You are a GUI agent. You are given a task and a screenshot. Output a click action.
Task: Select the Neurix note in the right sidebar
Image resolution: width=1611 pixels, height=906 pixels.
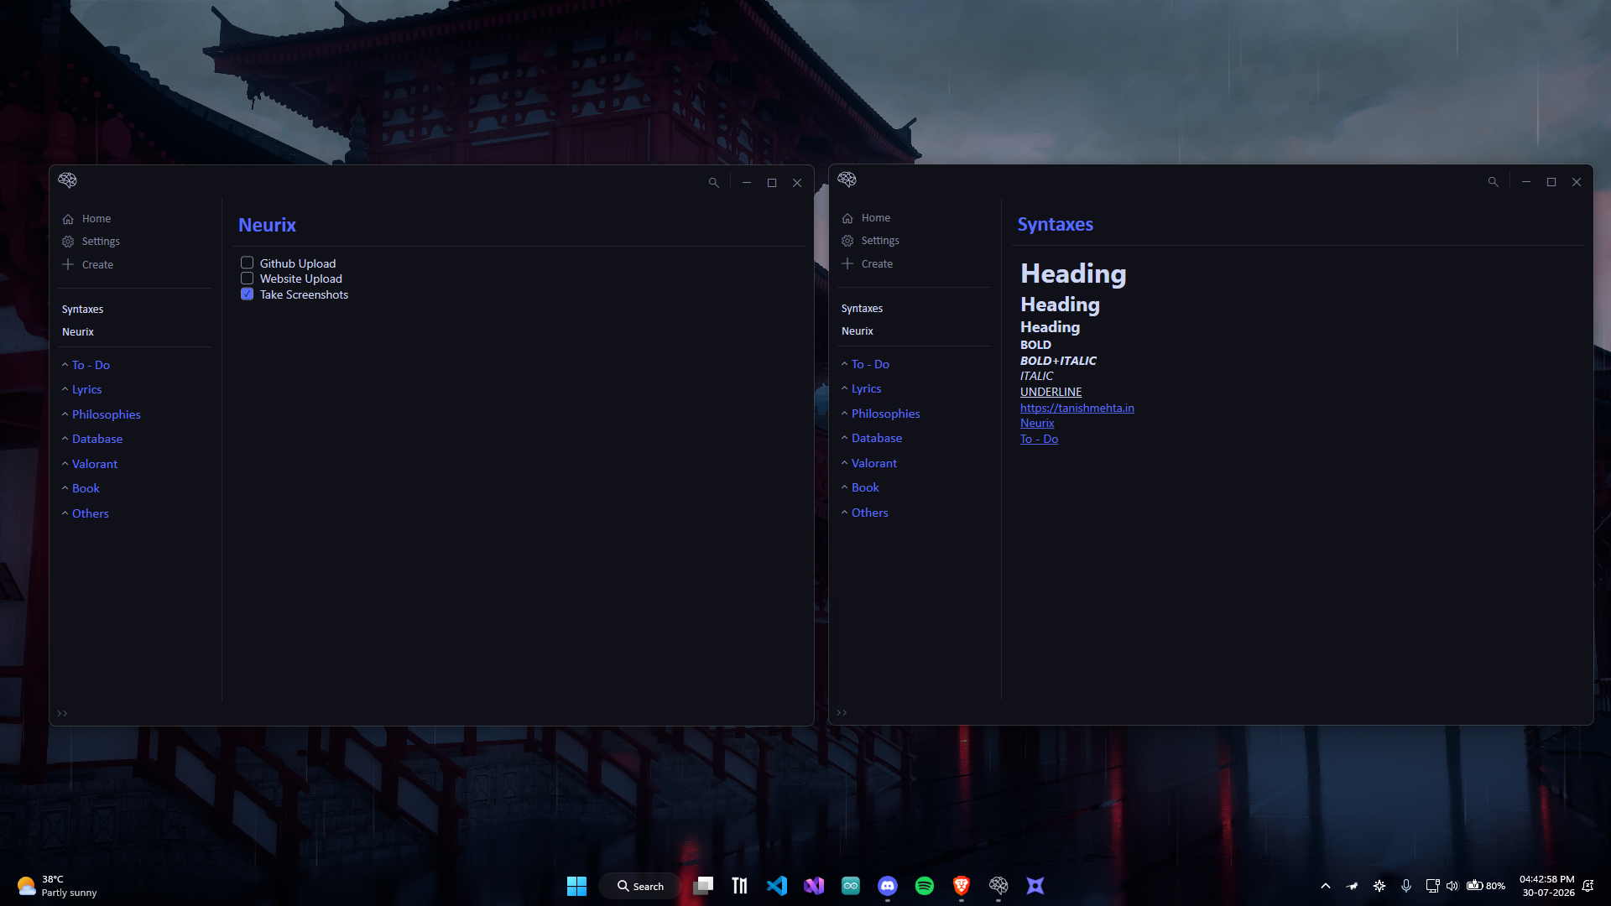pos(858,331)
